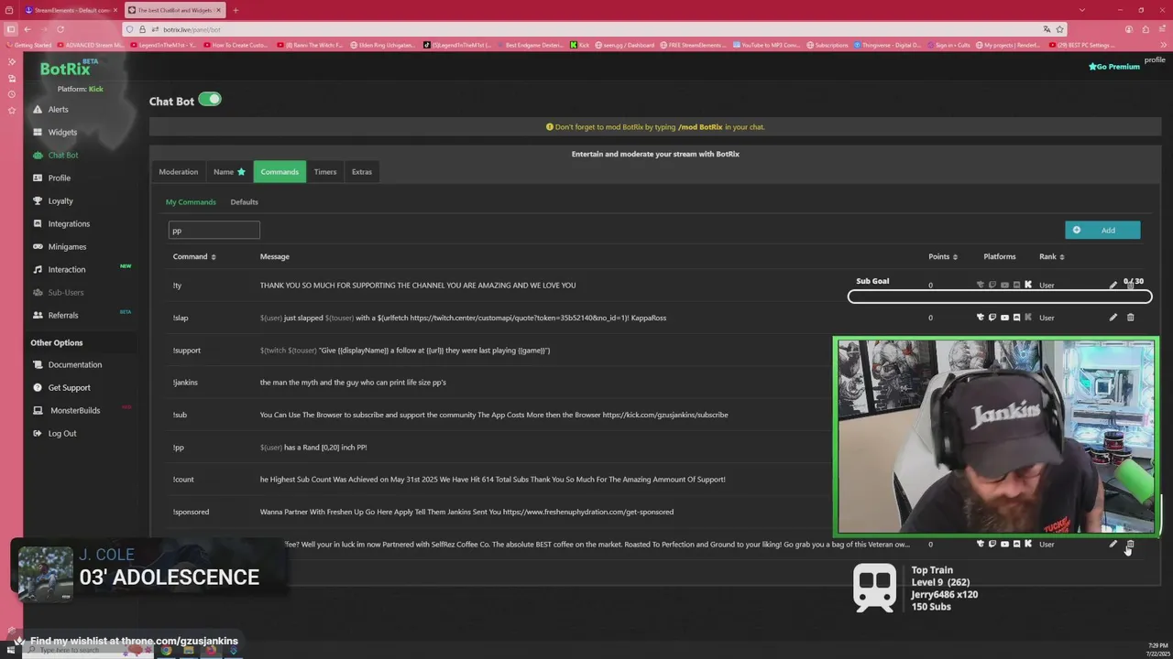Open the Widgets icon in sidebar
This screenshot has height=659, width=1173.
[x=38, y=132]
